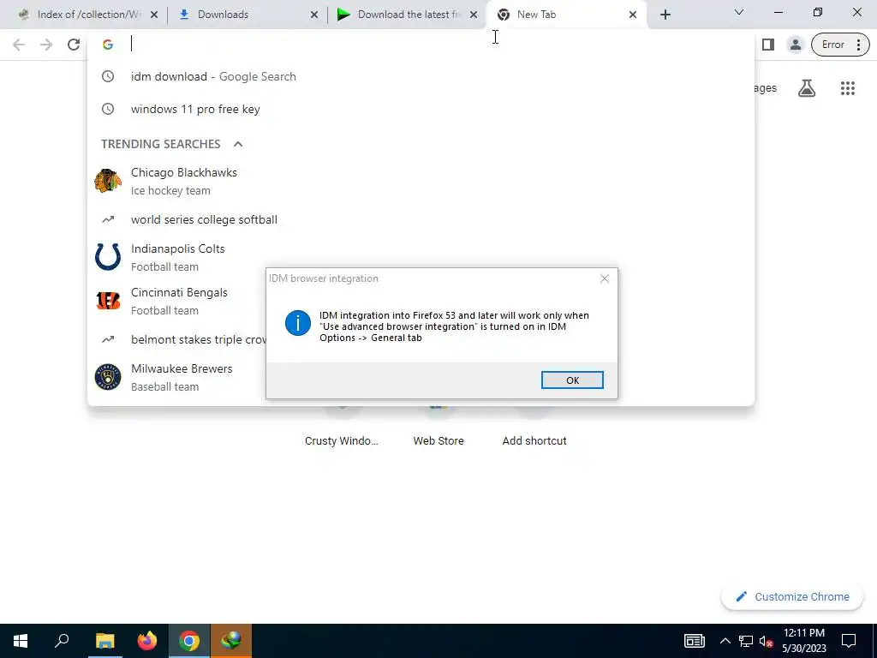Viewport: 877px width, 658px height.
Task: Click the Chicago Blackhawks logo
Action: [108, 182]
